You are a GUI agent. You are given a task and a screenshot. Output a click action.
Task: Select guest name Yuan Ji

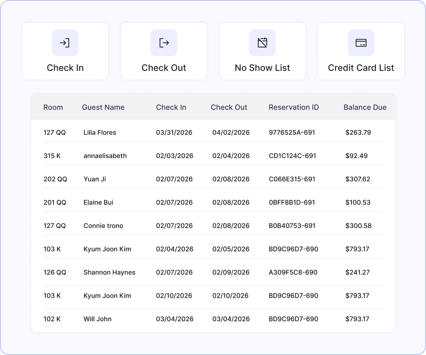[95, 179]
